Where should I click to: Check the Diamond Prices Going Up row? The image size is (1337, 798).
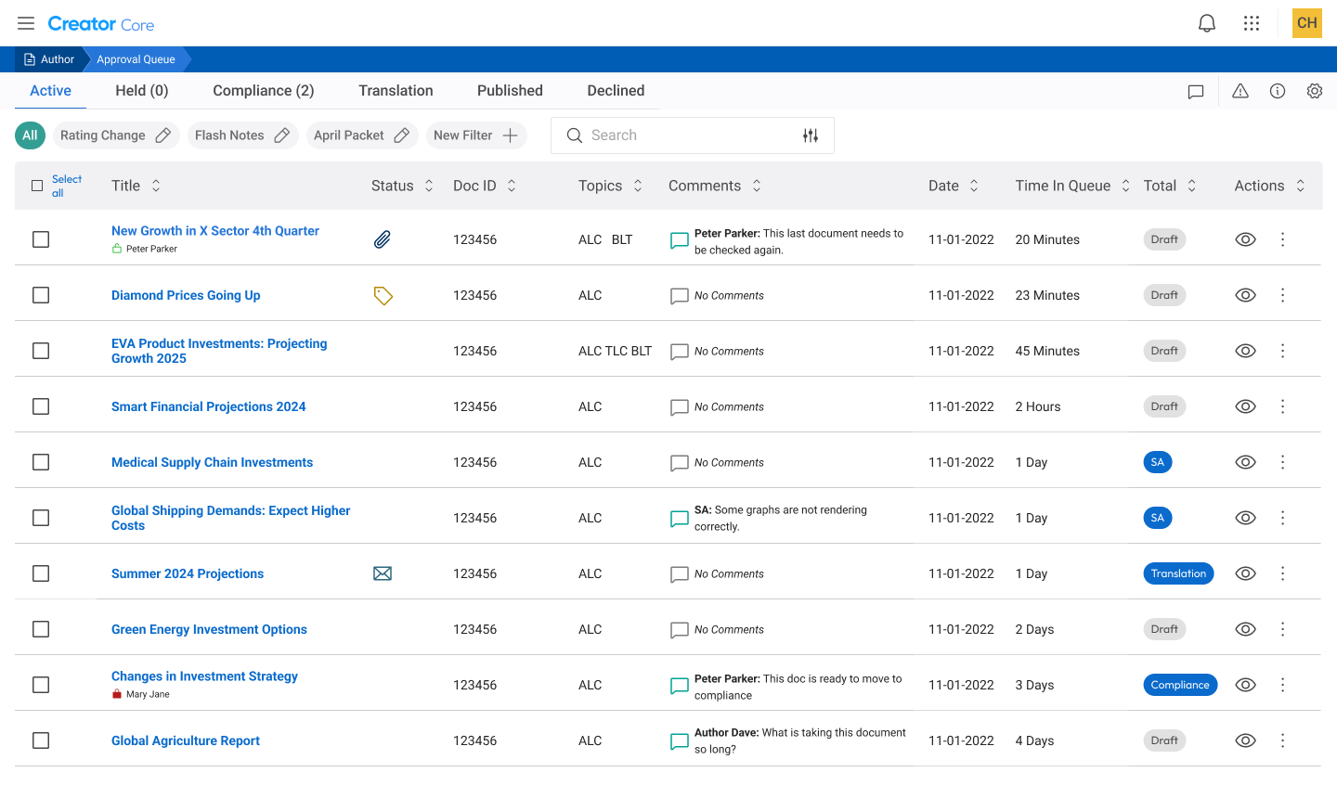(41, 295)
